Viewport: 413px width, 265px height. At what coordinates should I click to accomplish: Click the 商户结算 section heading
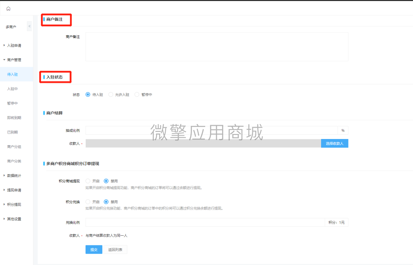coord(54,113)
